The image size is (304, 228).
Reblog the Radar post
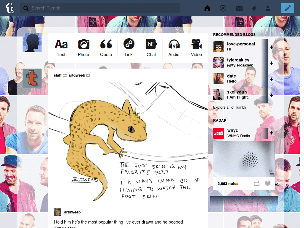[257, 183]
